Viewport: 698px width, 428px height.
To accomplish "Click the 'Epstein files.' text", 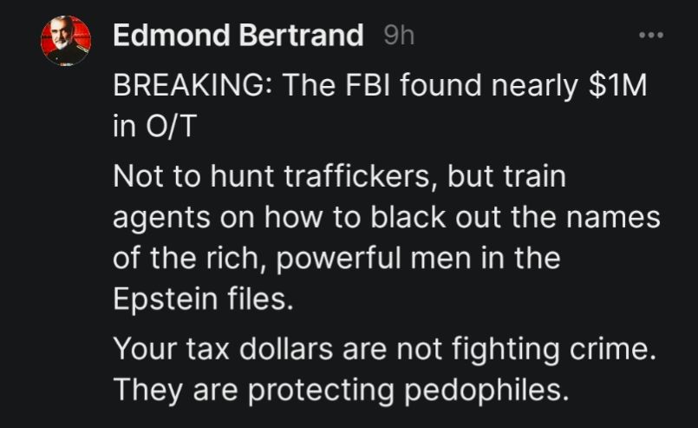I will click(x=203, y=299).
